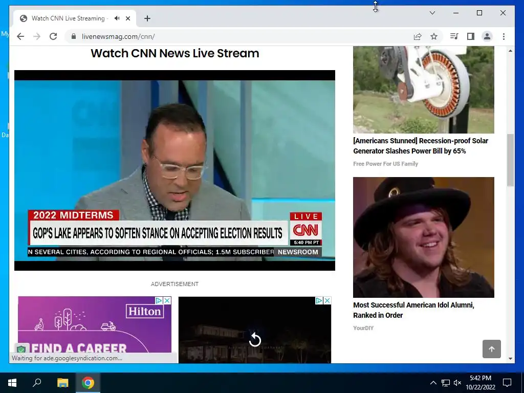Click the CNN live video player
524x393 pixels.
coord(174,170)
